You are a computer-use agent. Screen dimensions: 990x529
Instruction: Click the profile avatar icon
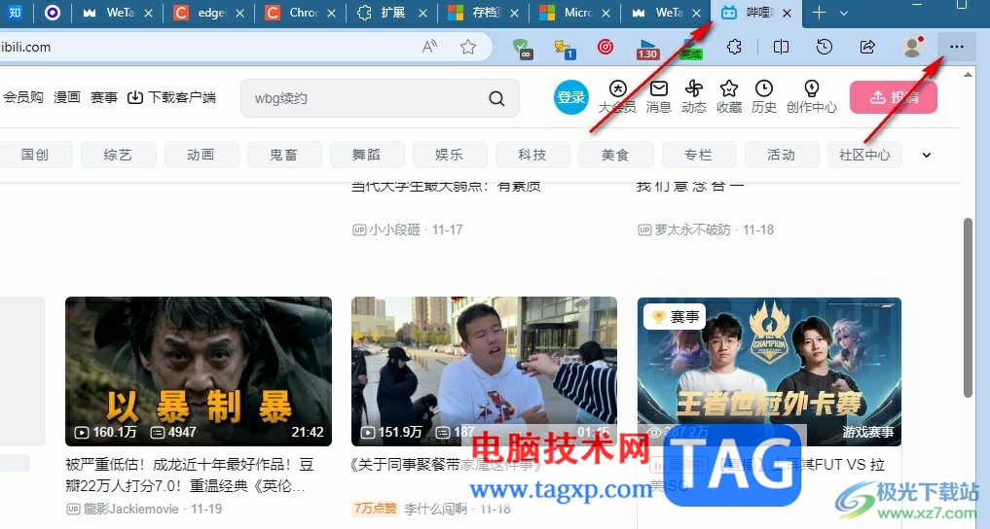[912, 47]
